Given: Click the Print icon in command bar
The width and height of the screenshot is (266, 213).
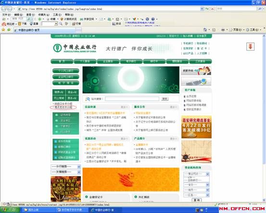Looking at the screenshot, I should click(x=223, y=30).
